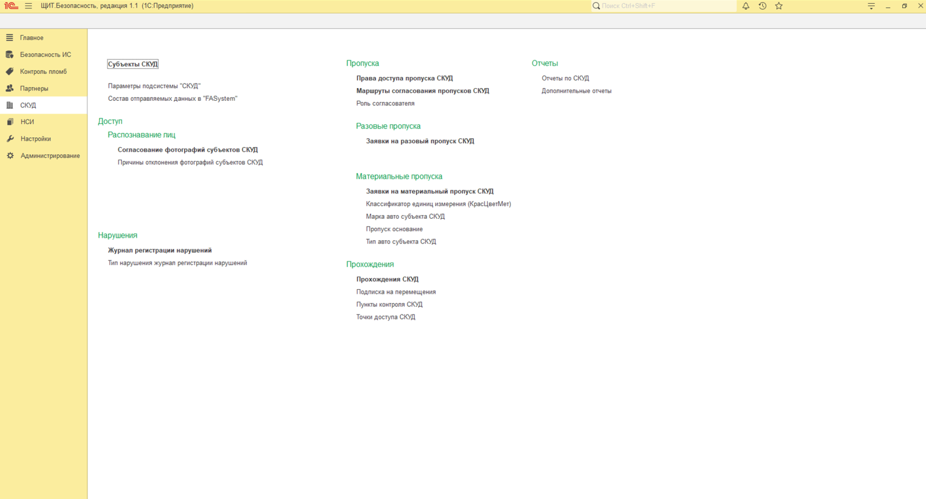The image size is (926, 499).
Task: Click the Безопасность ИС database icon
Action: tap(10, 55)
